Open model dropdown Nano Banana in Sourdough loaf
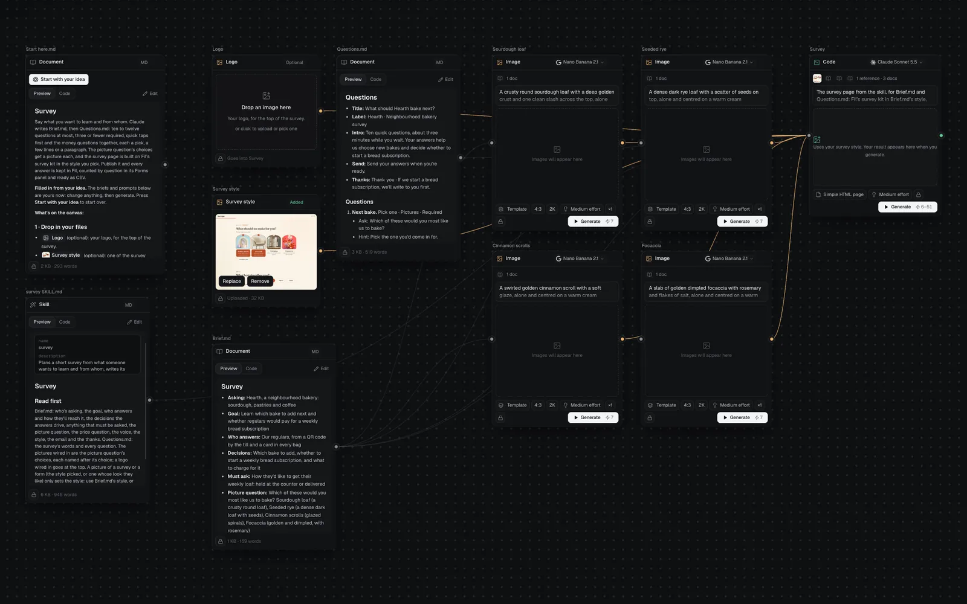The height and width of the screenshot is (604, 967). point(580,62)
